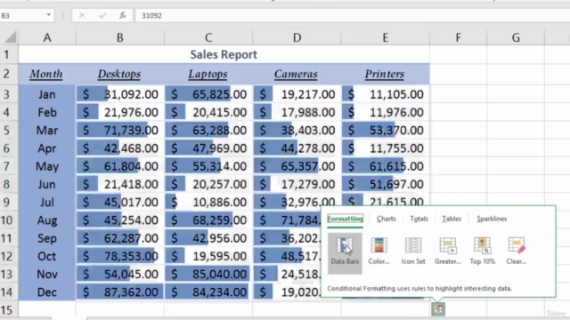Image resolution: width=570 pixels, height=320 pixels.
Task: Select the cell with 61,615.00
Action: tap(386, 166)
